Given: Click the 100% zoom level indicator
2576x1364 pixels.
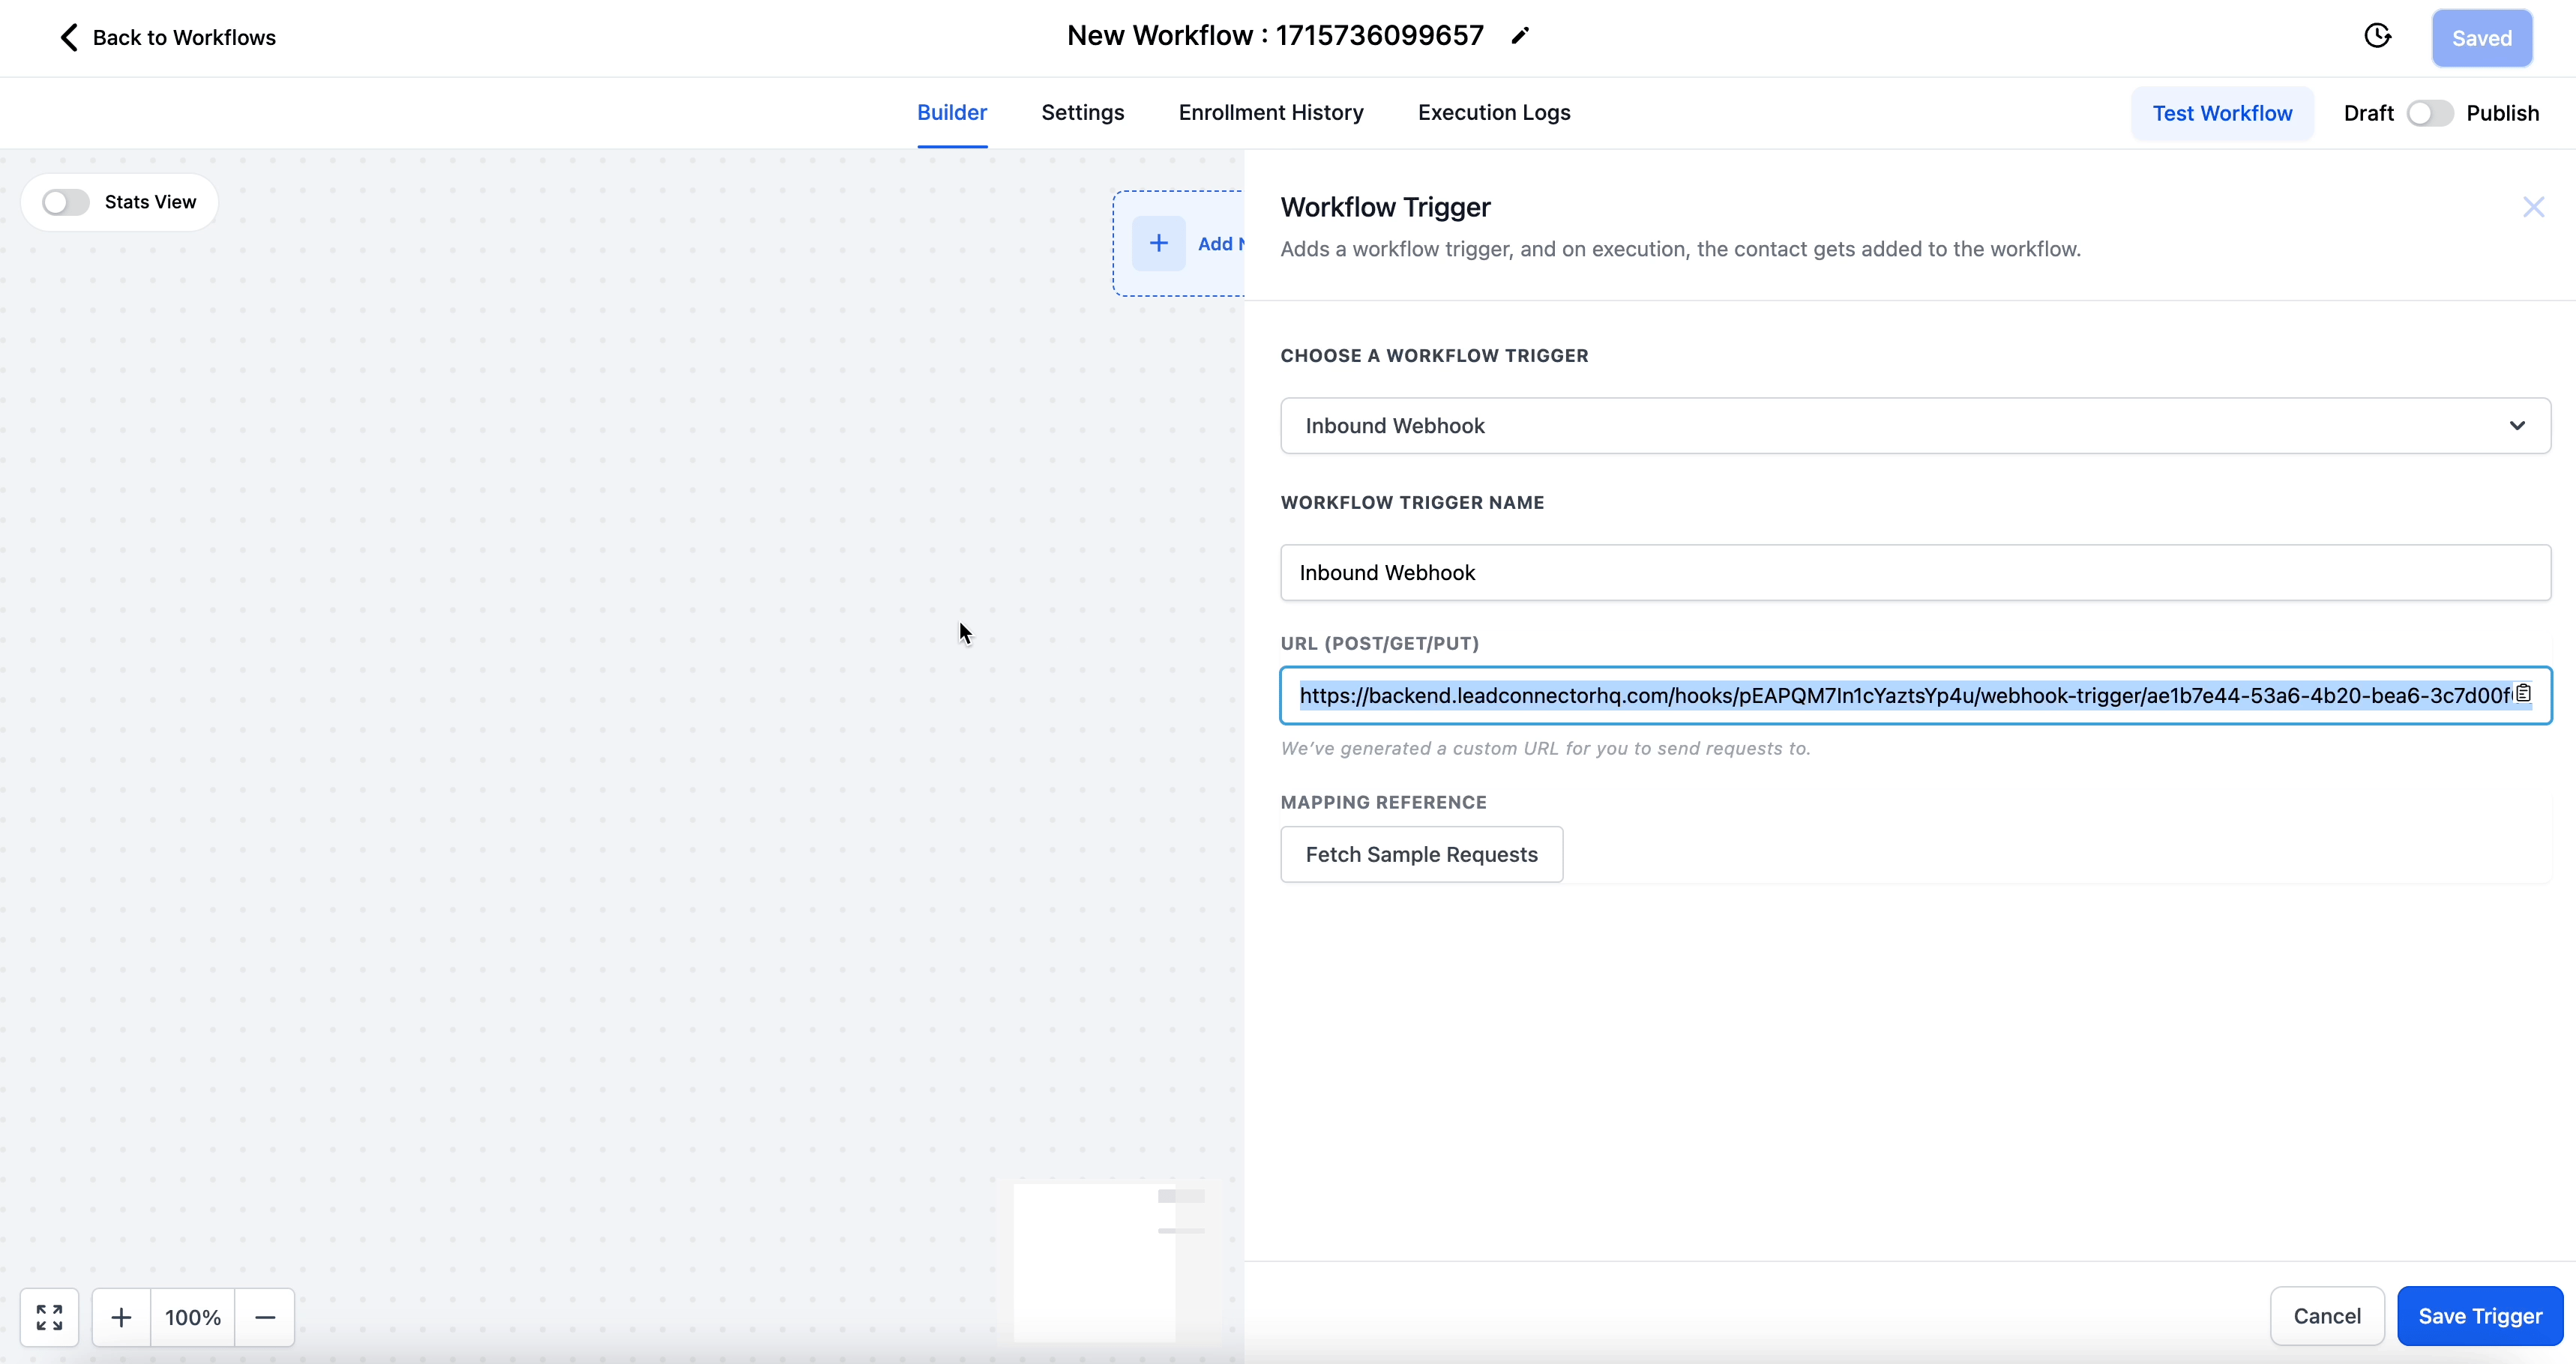Looking at the screenshot, I should click(x=193, y=1317).
